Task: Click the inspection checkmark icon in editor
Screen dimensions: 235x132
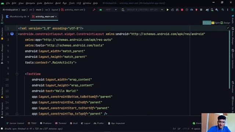Action: click(x=228, y=28)
